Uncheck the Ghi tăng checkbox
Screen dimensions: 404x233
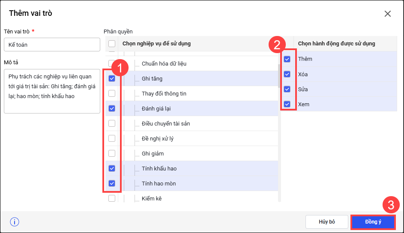112,79
